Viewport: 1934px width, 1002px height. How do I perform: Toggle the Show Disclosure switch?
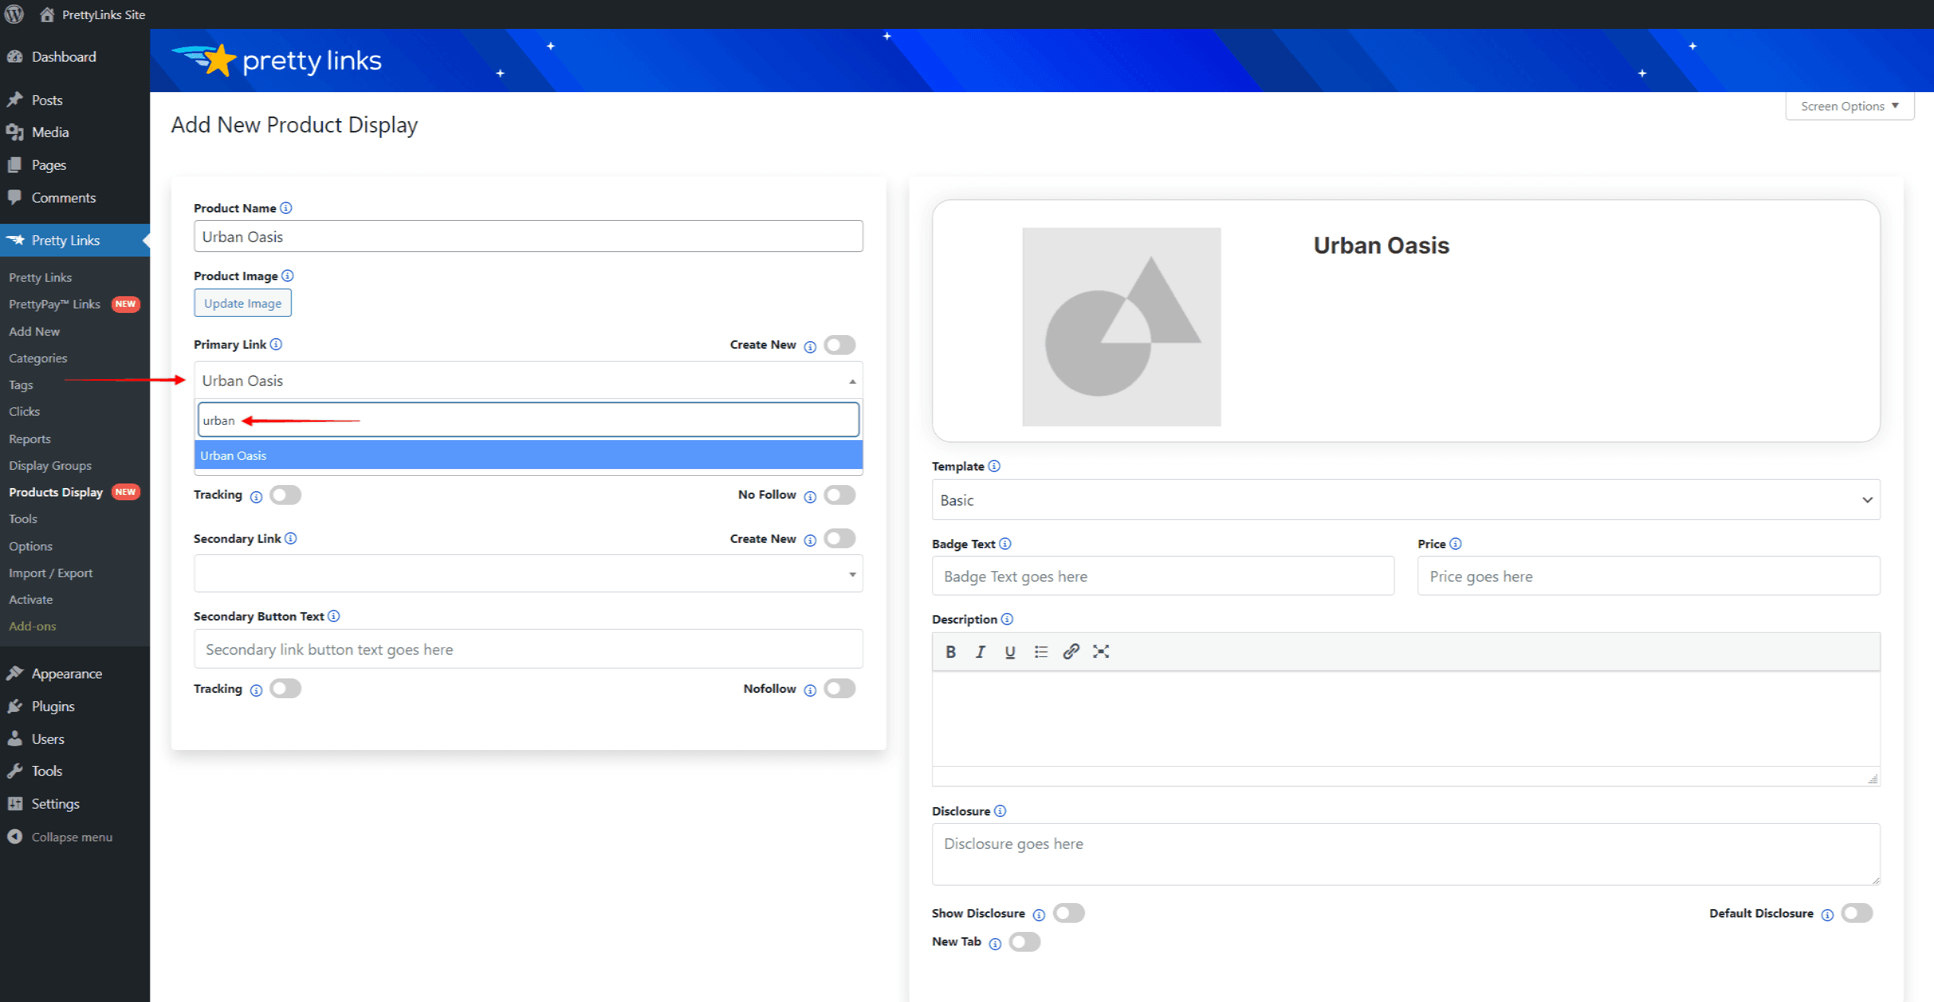point(1068,913)
